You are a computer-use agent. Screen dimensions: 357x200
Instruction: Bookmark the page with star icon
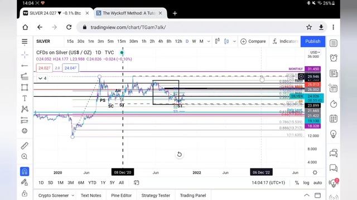pos(309,27)
